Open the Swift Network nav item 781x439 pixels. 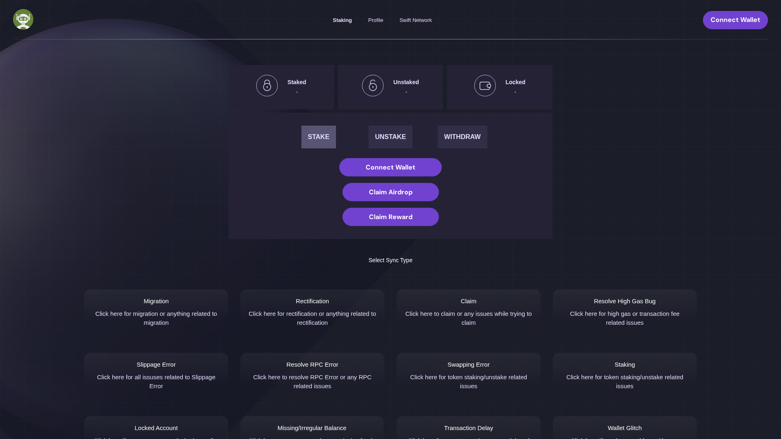(415, 20)
